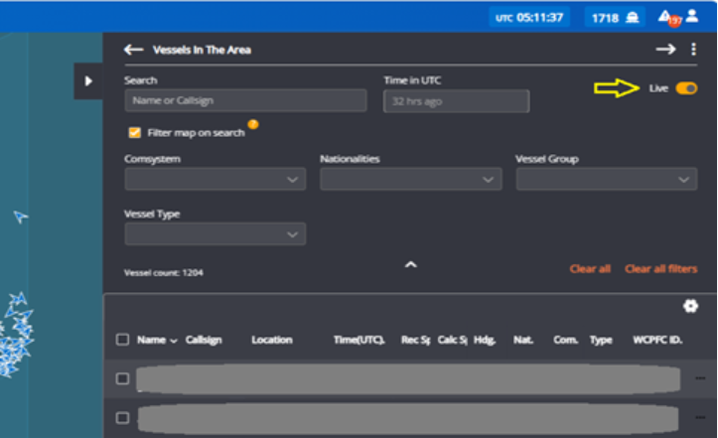Check the first vessel row checkbox
This screenshot has height=438, width=718.
pos(123,378)
